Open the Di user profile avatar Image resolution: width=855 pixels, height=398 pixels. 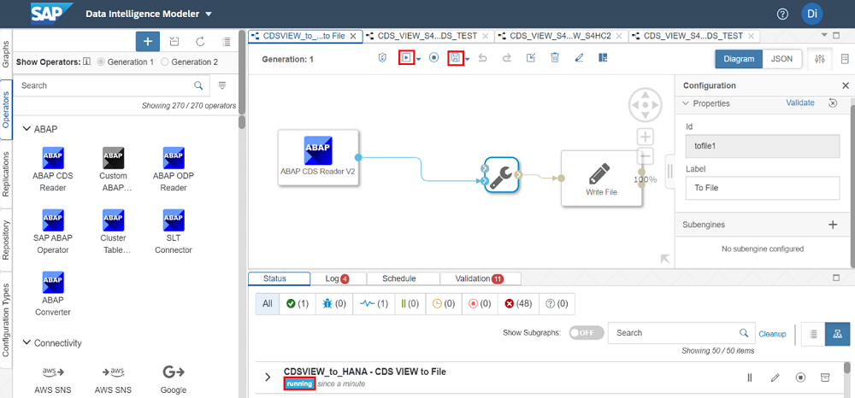[x=812, y=15]
